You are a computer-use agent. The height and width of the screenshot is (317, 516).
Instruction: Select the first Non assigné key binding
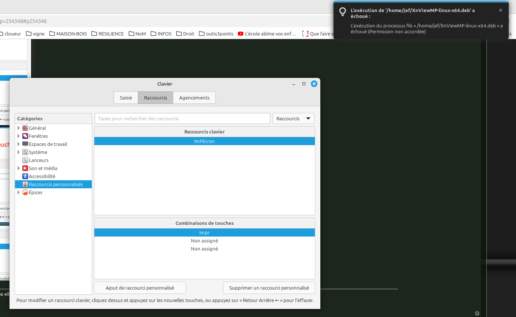(204, 241)
